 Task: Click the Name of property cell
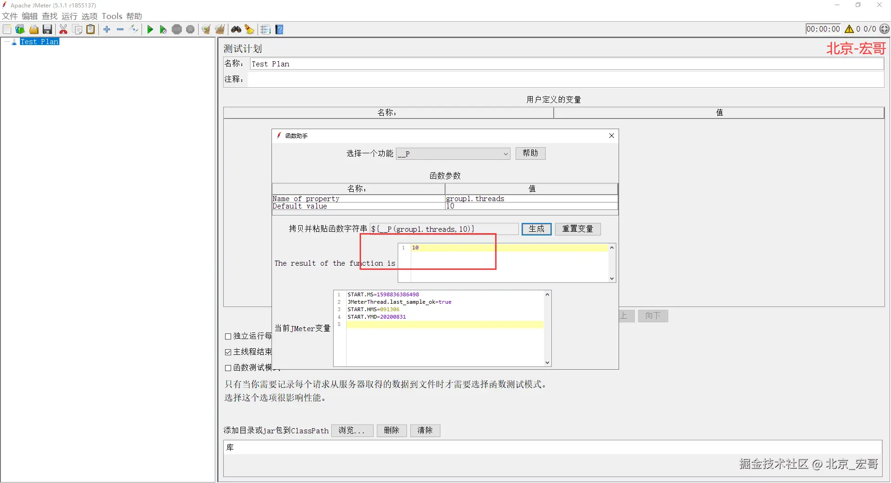[358, 199]
